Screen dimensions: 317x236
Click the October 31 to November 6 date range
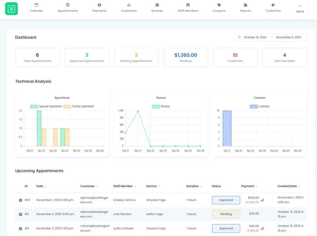point(271,37)
